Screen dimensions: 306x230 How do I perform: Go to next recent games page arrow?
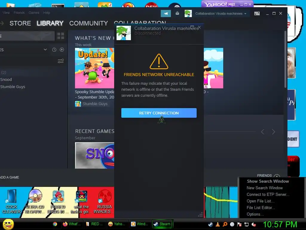pos(273,132)
